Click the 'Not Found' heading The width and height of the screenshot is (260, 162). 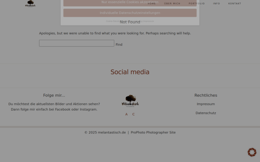click(130, 22)
